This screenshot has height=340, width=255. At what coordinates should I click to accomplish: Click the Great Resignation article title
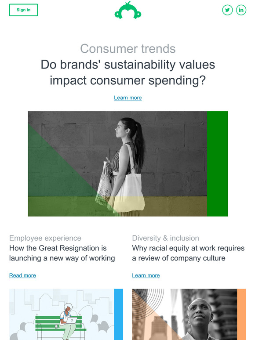[62, 253]
